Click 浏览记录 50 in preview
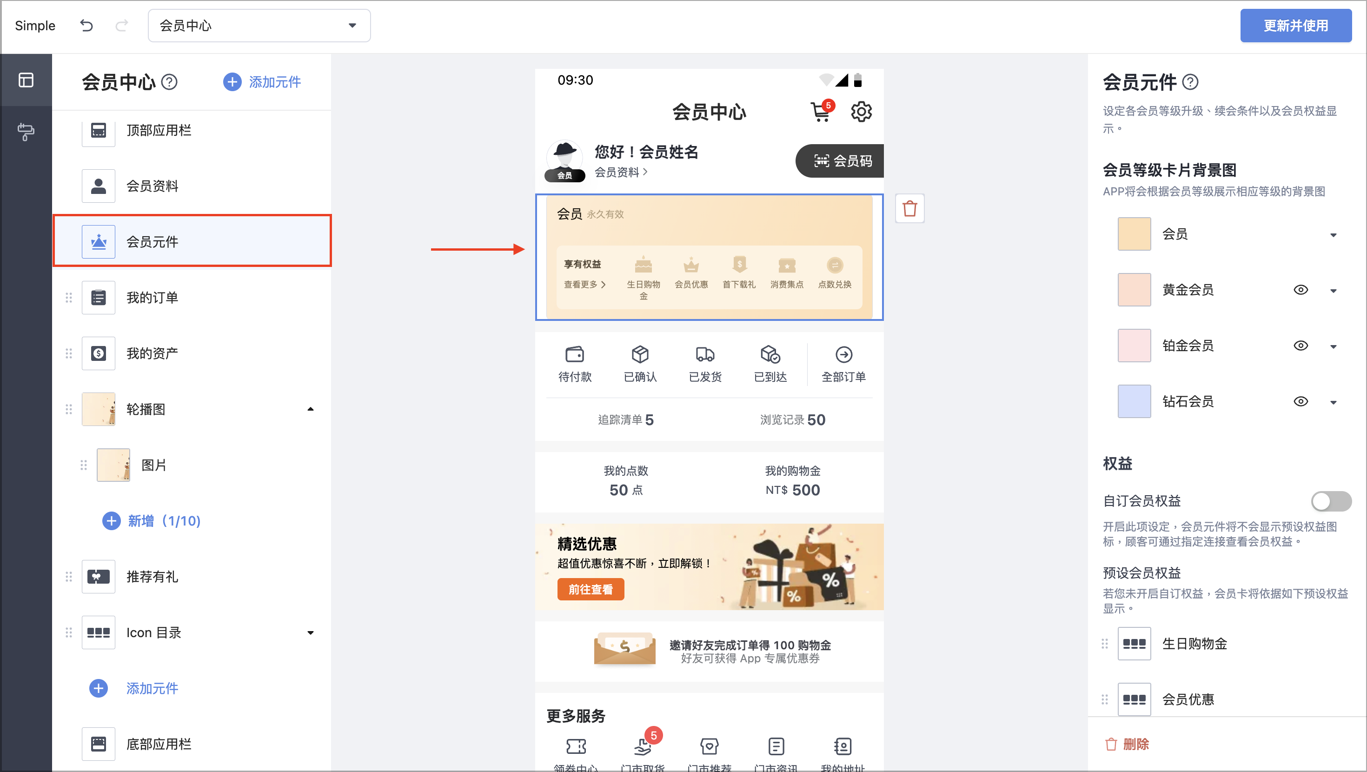The image size is (1367, 772). 792,420
